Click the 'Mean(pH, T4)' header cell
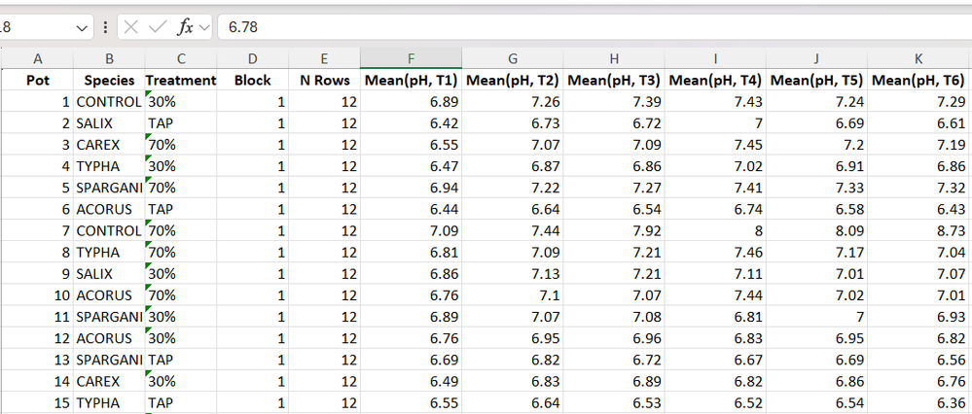This screenshot has height=414, width=972. (x=716, y=80)
